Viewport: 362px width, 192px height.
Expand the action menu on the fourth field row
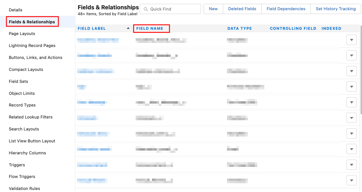(x=351, y=87)
